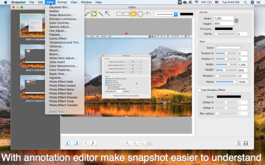Select the rounded freeform shape tool
The image size is (265, 165).
click(x=94, y=14)
